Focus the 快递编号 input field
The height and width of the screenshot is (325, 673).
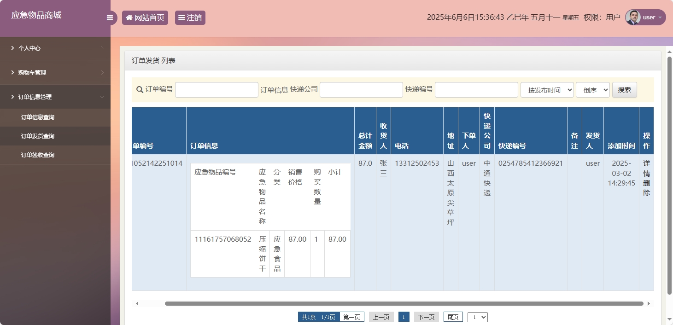[x=476, y=90]
